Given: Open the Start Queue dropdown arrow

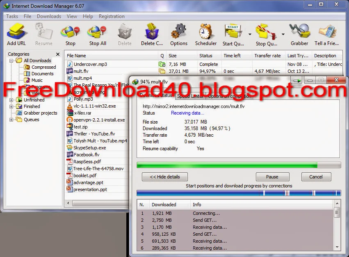Looking at the screenshot, I should [250, 34].
